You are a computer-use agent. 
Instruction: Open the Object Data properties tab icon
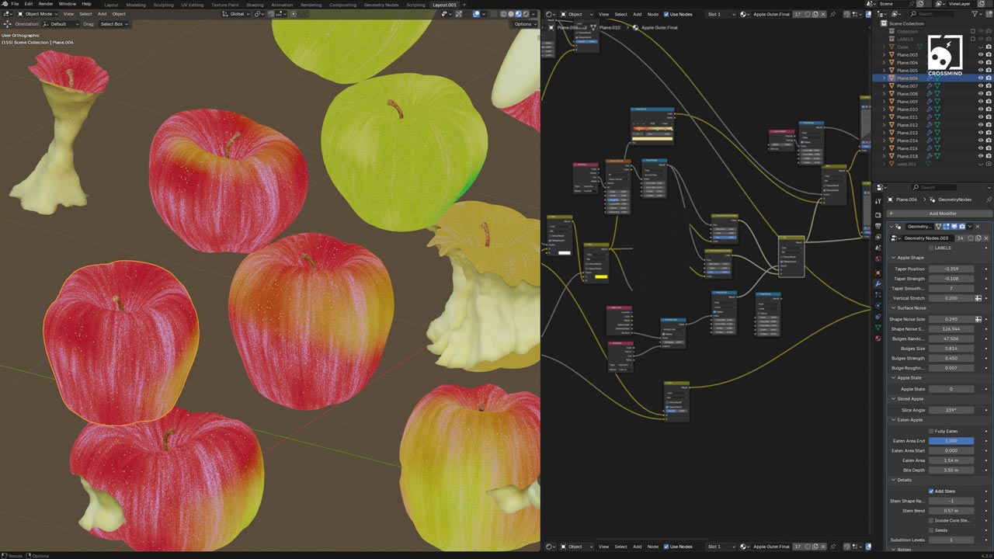coord(878,327)
